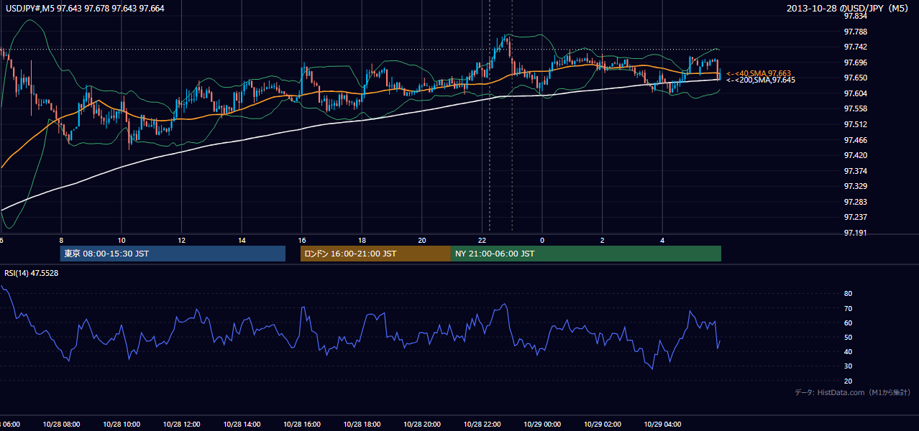The width and height of the screenshot is (919, 431).
Task: Click hour label 18 under the price chart
Action: click(x=362, y=240)
